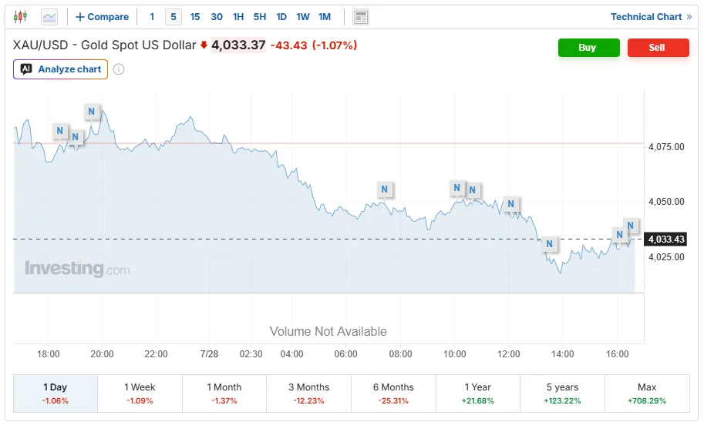
Task: Open the Technical Chart link
Action: (x=651, y=17)
